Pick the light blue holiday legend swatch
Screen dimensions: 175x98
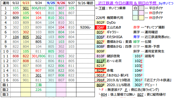pyautogui.click(x=135, y=13)
